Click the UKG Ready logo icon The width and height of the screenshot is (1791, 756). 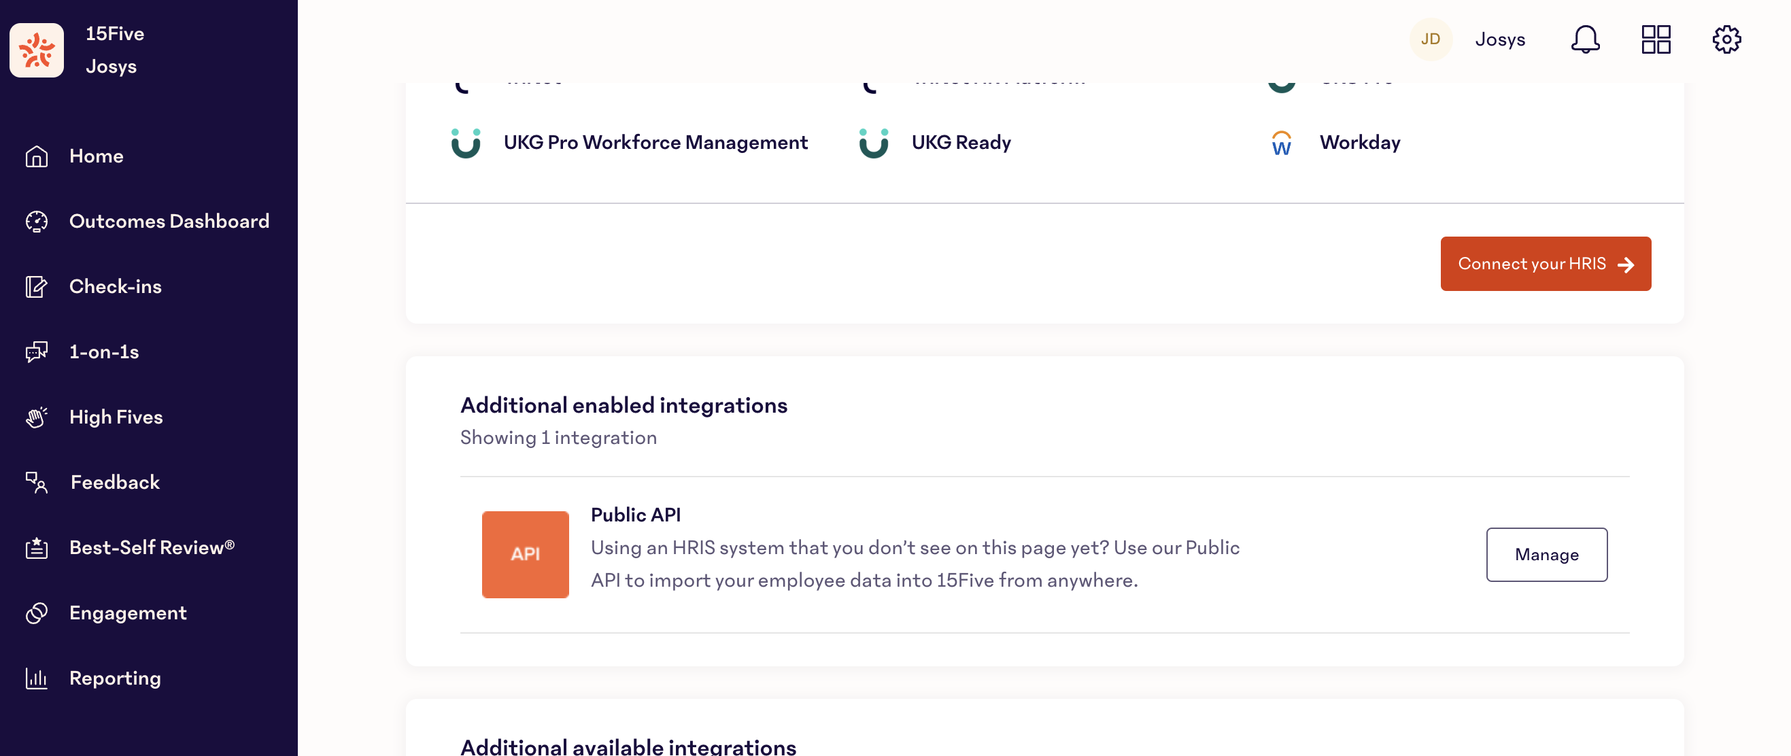point(873,143)
